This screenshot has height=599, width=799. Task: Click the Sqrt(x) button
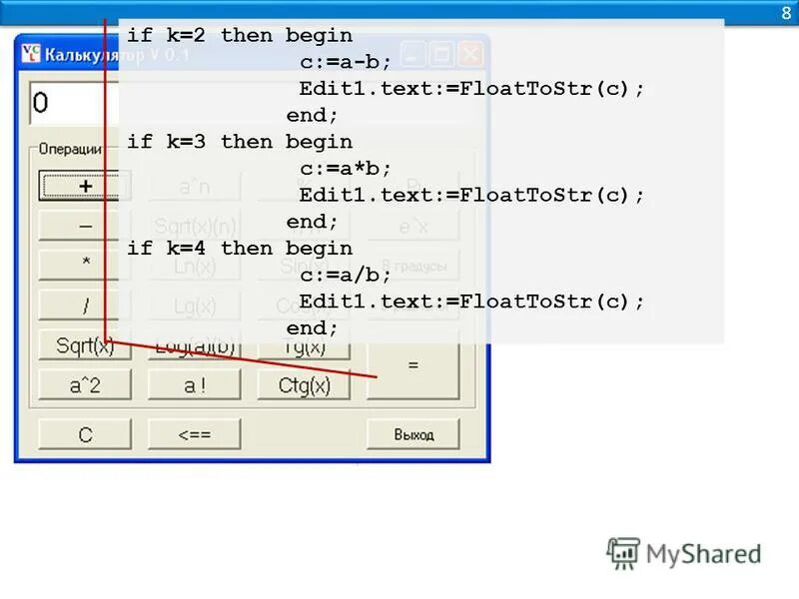pos(85,345)
